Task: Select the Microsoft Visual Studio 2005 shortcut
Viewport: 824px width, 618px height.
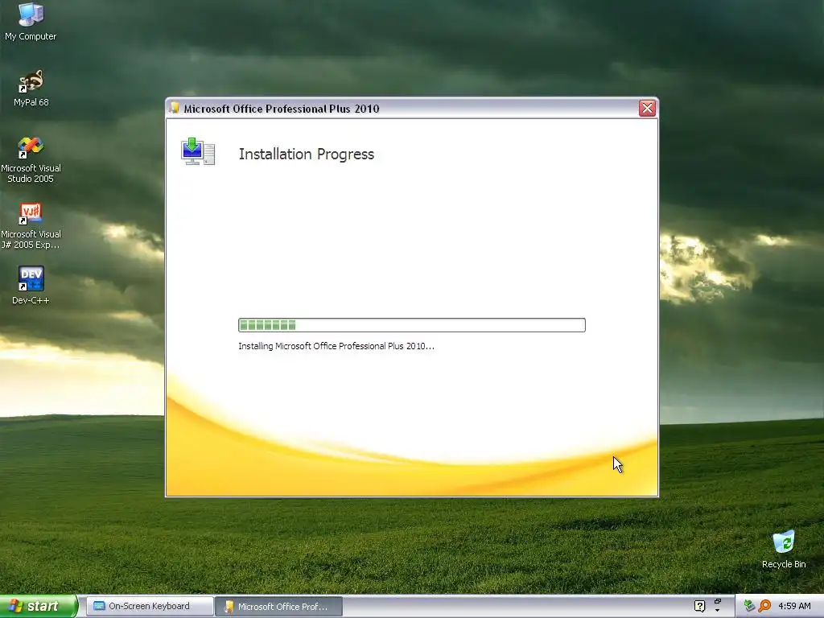Action: coord(31,159)
